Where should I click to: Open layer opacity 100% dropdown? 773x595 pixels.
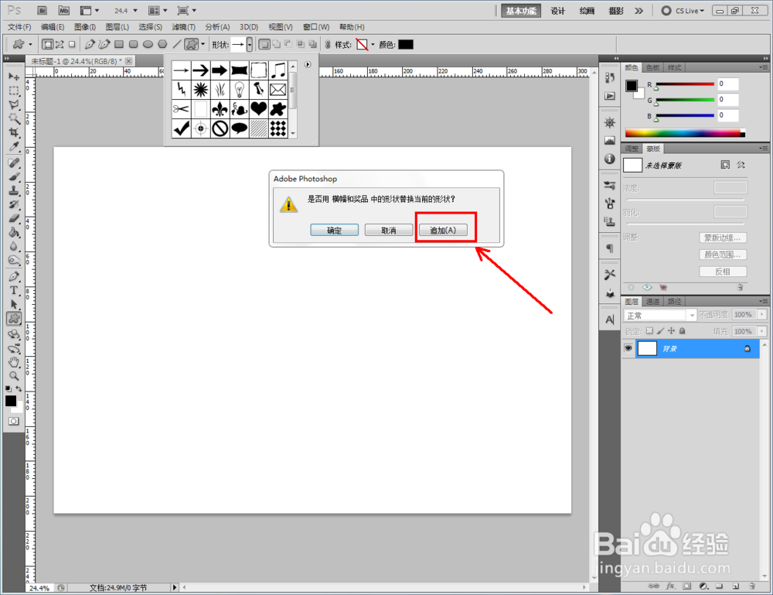762,314
